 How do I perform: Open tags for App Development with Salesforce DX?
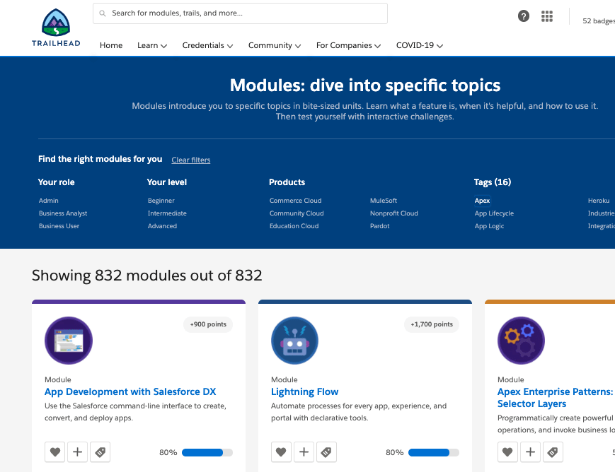tap(100, 452)
